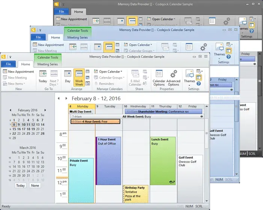The width and height of the screenshot is (263, 210).
Task: Open Calendar Options in front window
Action: [x=159, y=78]
